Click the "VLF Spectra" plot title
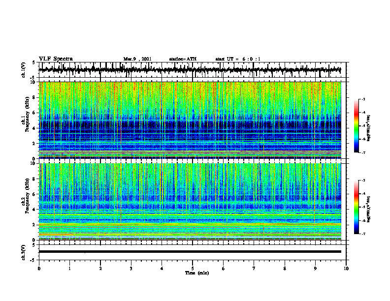Viewport: 390px width, 301px height. coord(56,59)
